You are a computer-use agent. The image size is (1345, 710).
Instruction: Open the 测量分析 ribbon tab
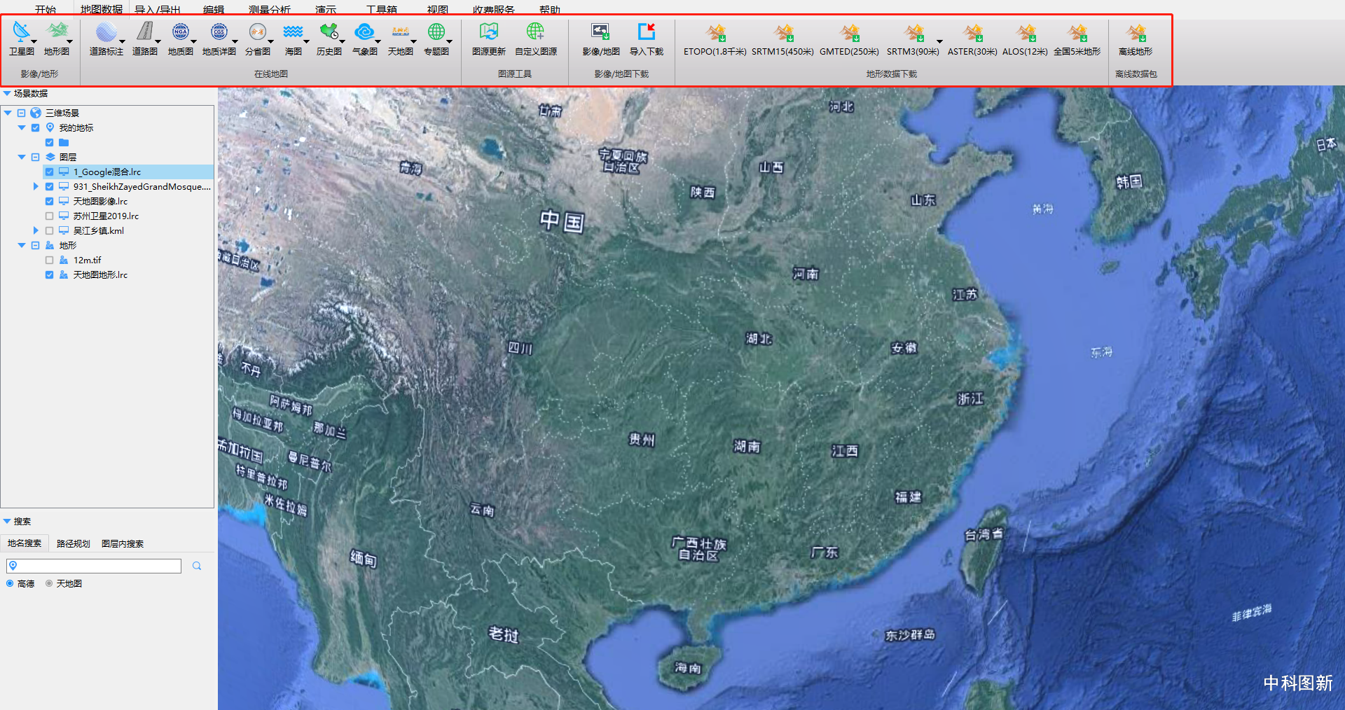(270, 9)
